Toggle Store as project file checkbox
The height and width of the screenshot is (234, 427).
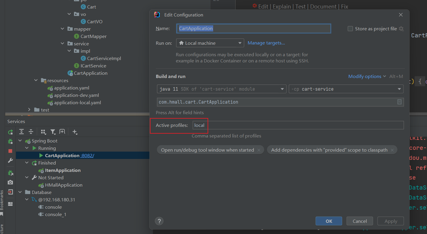[x=350, y=29]
